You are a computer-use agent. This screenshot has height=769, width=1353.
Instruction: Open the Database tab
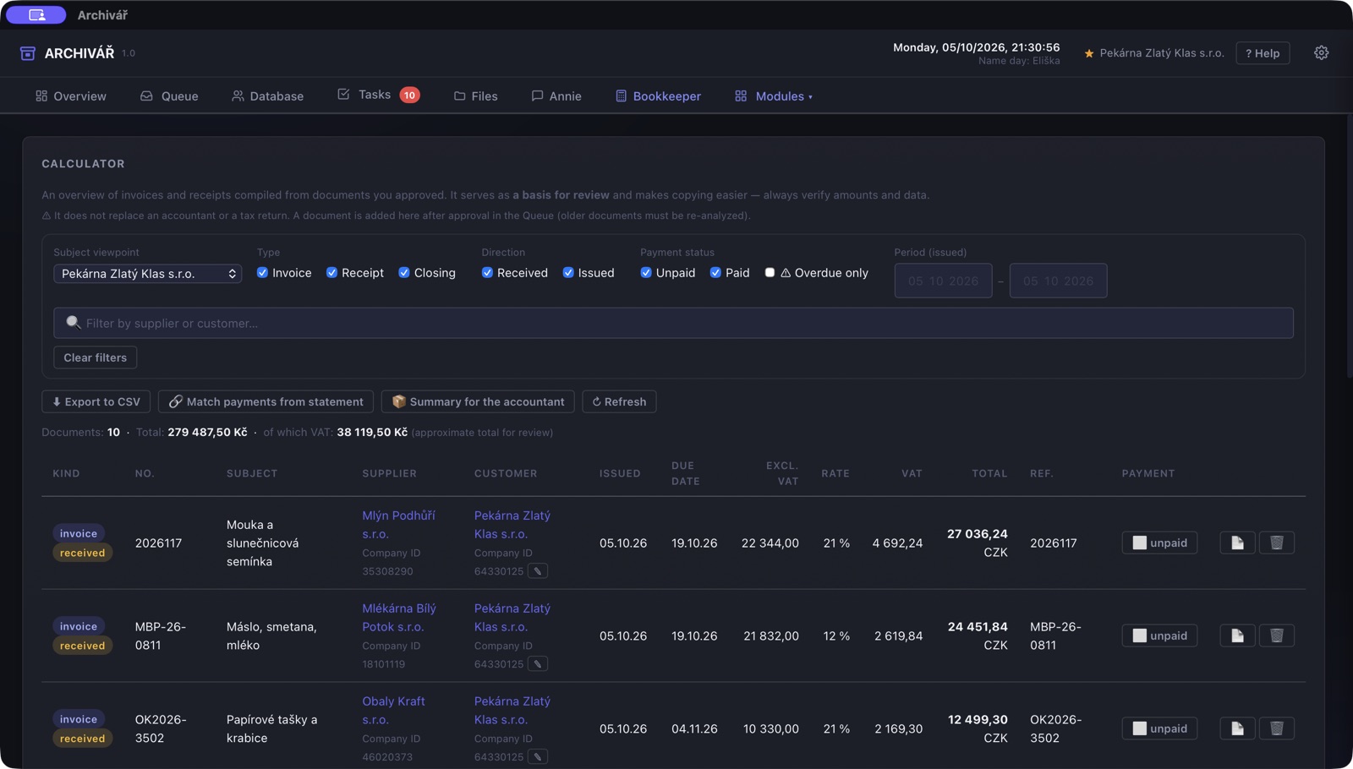267,96
